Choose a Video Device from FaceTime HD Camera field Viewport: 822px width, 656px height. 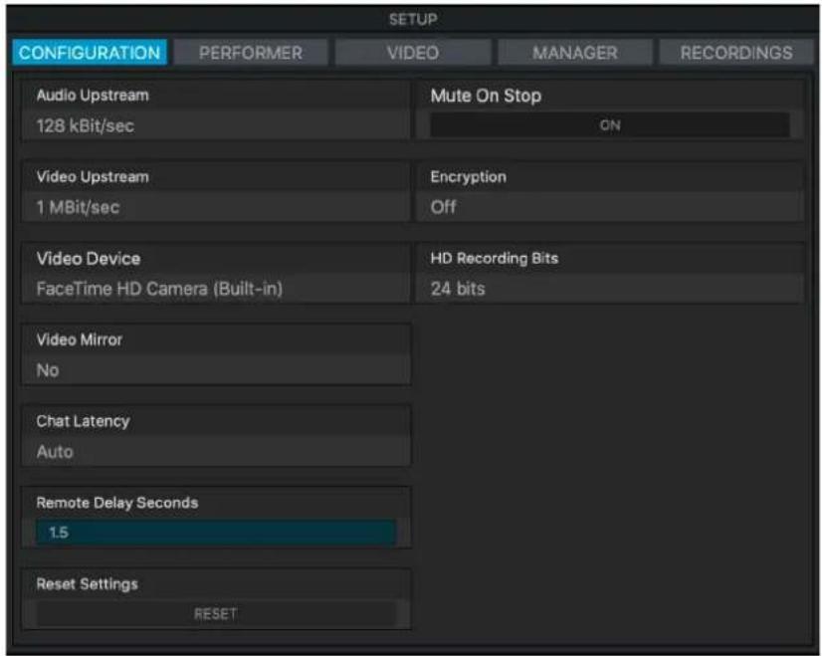tap(216, 289)
